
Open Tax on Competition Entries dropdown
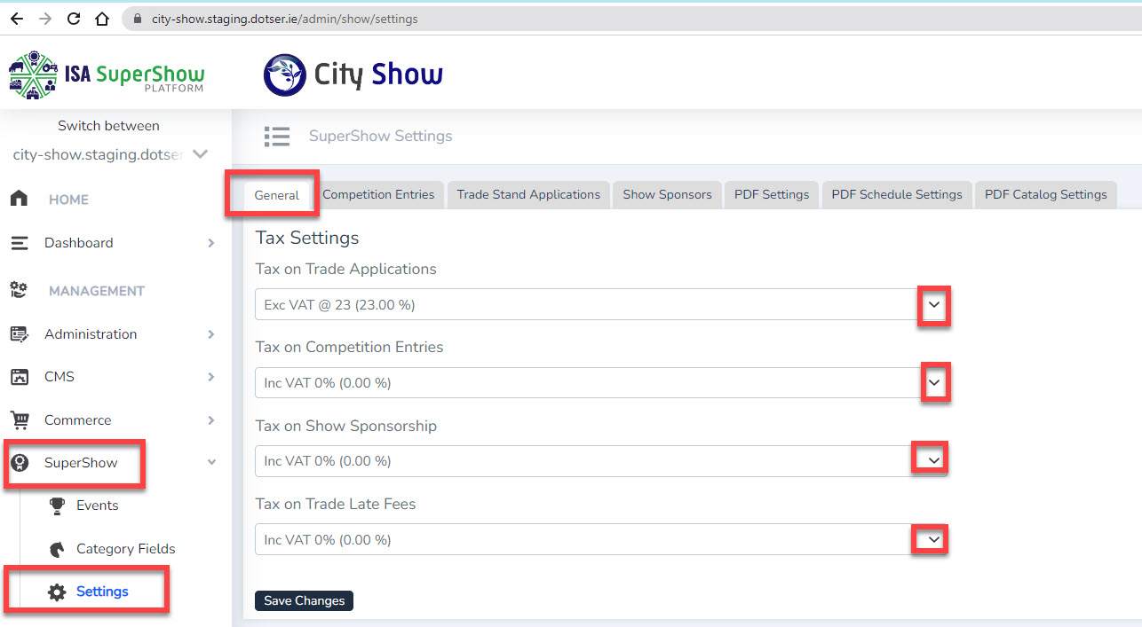[933, 383]
